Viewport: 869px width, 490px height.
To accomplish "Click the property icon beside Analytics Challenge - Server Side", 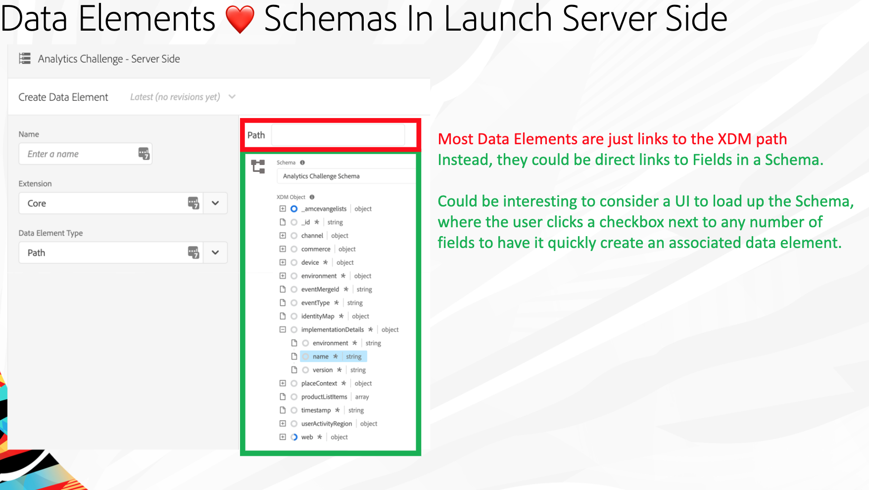I will click(25, 59).
